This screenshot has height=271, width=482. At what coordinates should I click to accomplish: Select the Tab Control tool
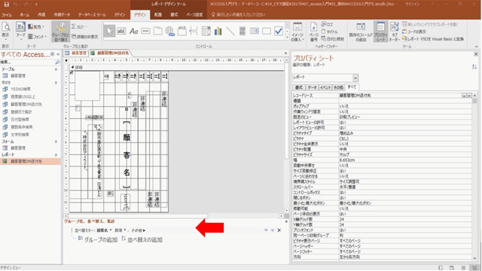coord(157,31)
